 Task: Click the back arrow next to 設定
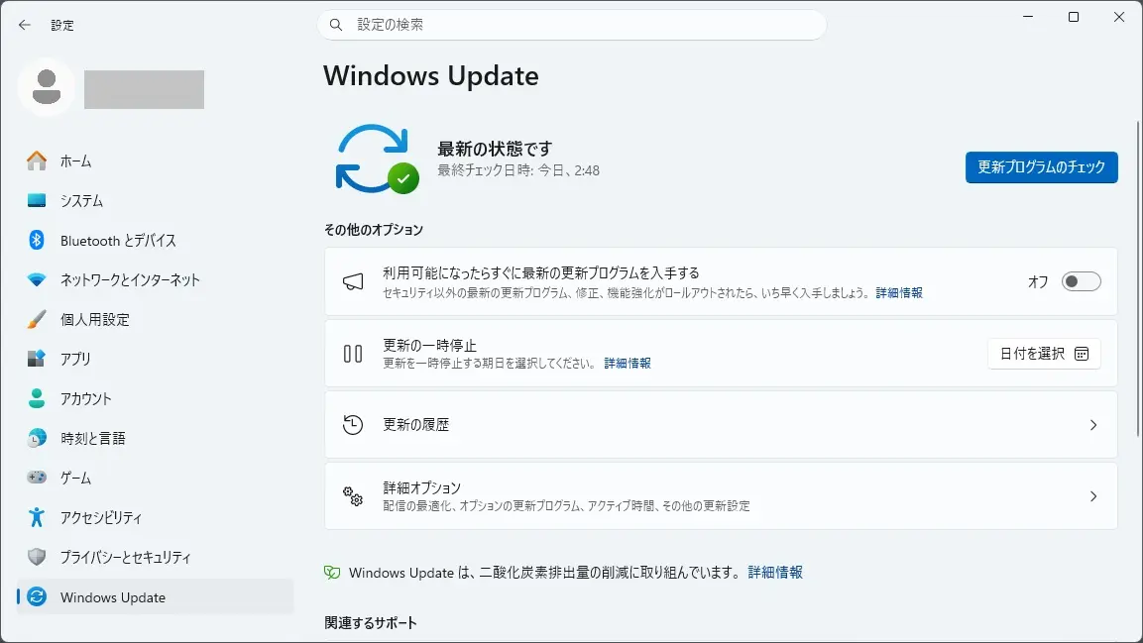(x=25, y=25)
